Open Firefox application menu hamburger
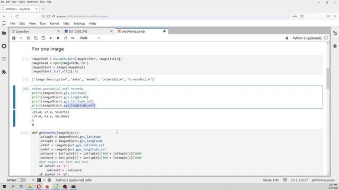339x190 pixels. (x=335, y=16)
